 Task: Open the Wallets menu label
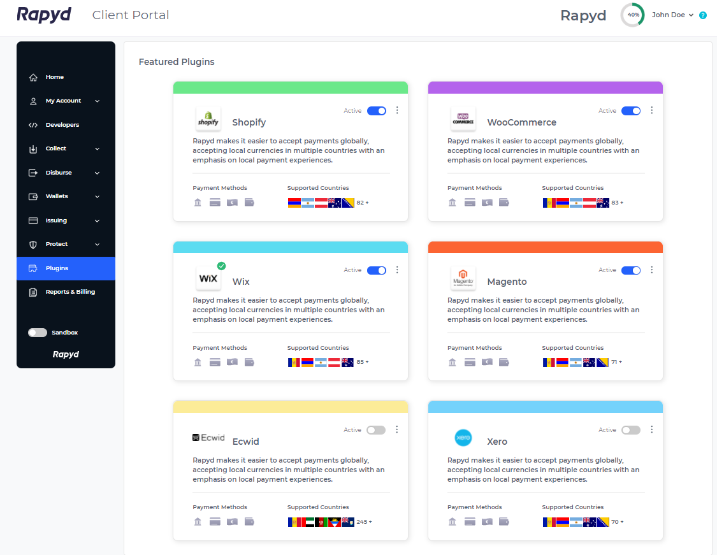[x=57, y=196]
